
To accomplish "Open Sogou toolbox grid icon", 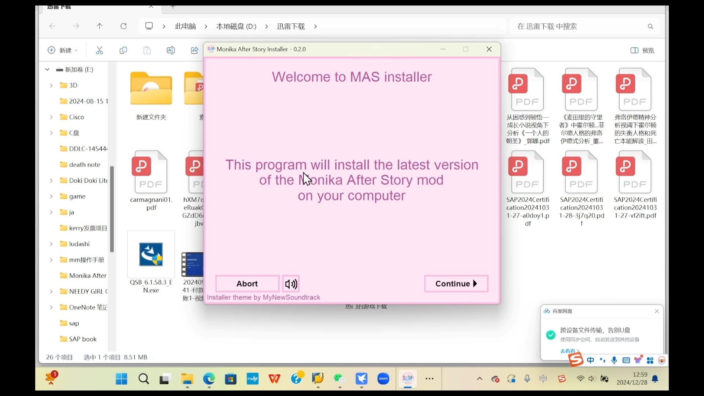I will tap(650, 361).
